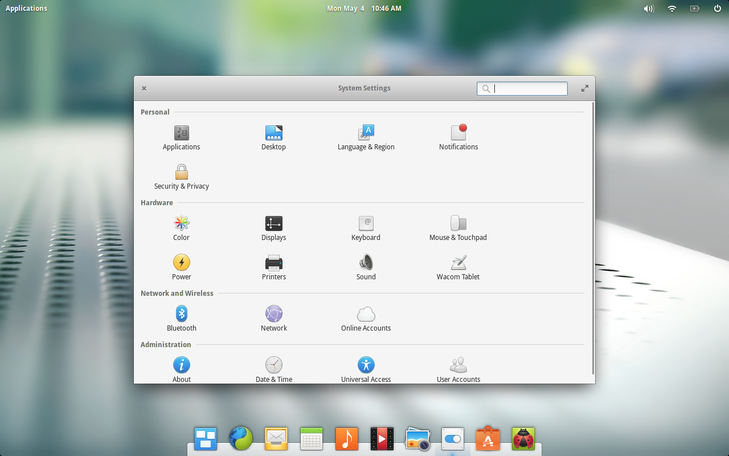Open Network settings

(273, 318)
